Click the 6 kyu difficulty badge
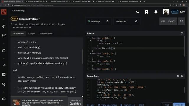This screenshot has height=106, width=189. (14, 19)
